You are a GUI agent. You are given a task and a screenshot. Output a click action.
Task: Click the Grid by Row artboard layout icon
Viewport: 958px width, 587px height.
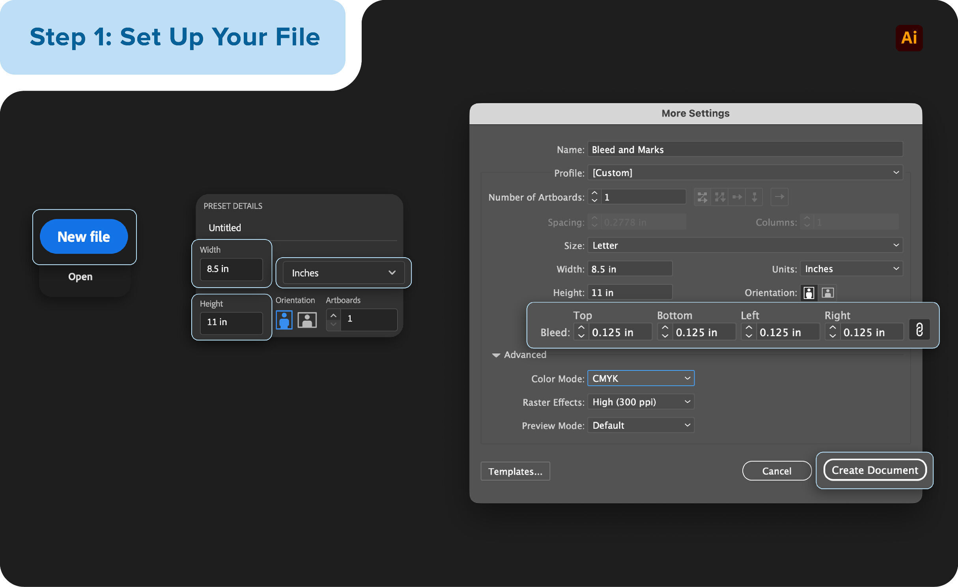(702, 197)
